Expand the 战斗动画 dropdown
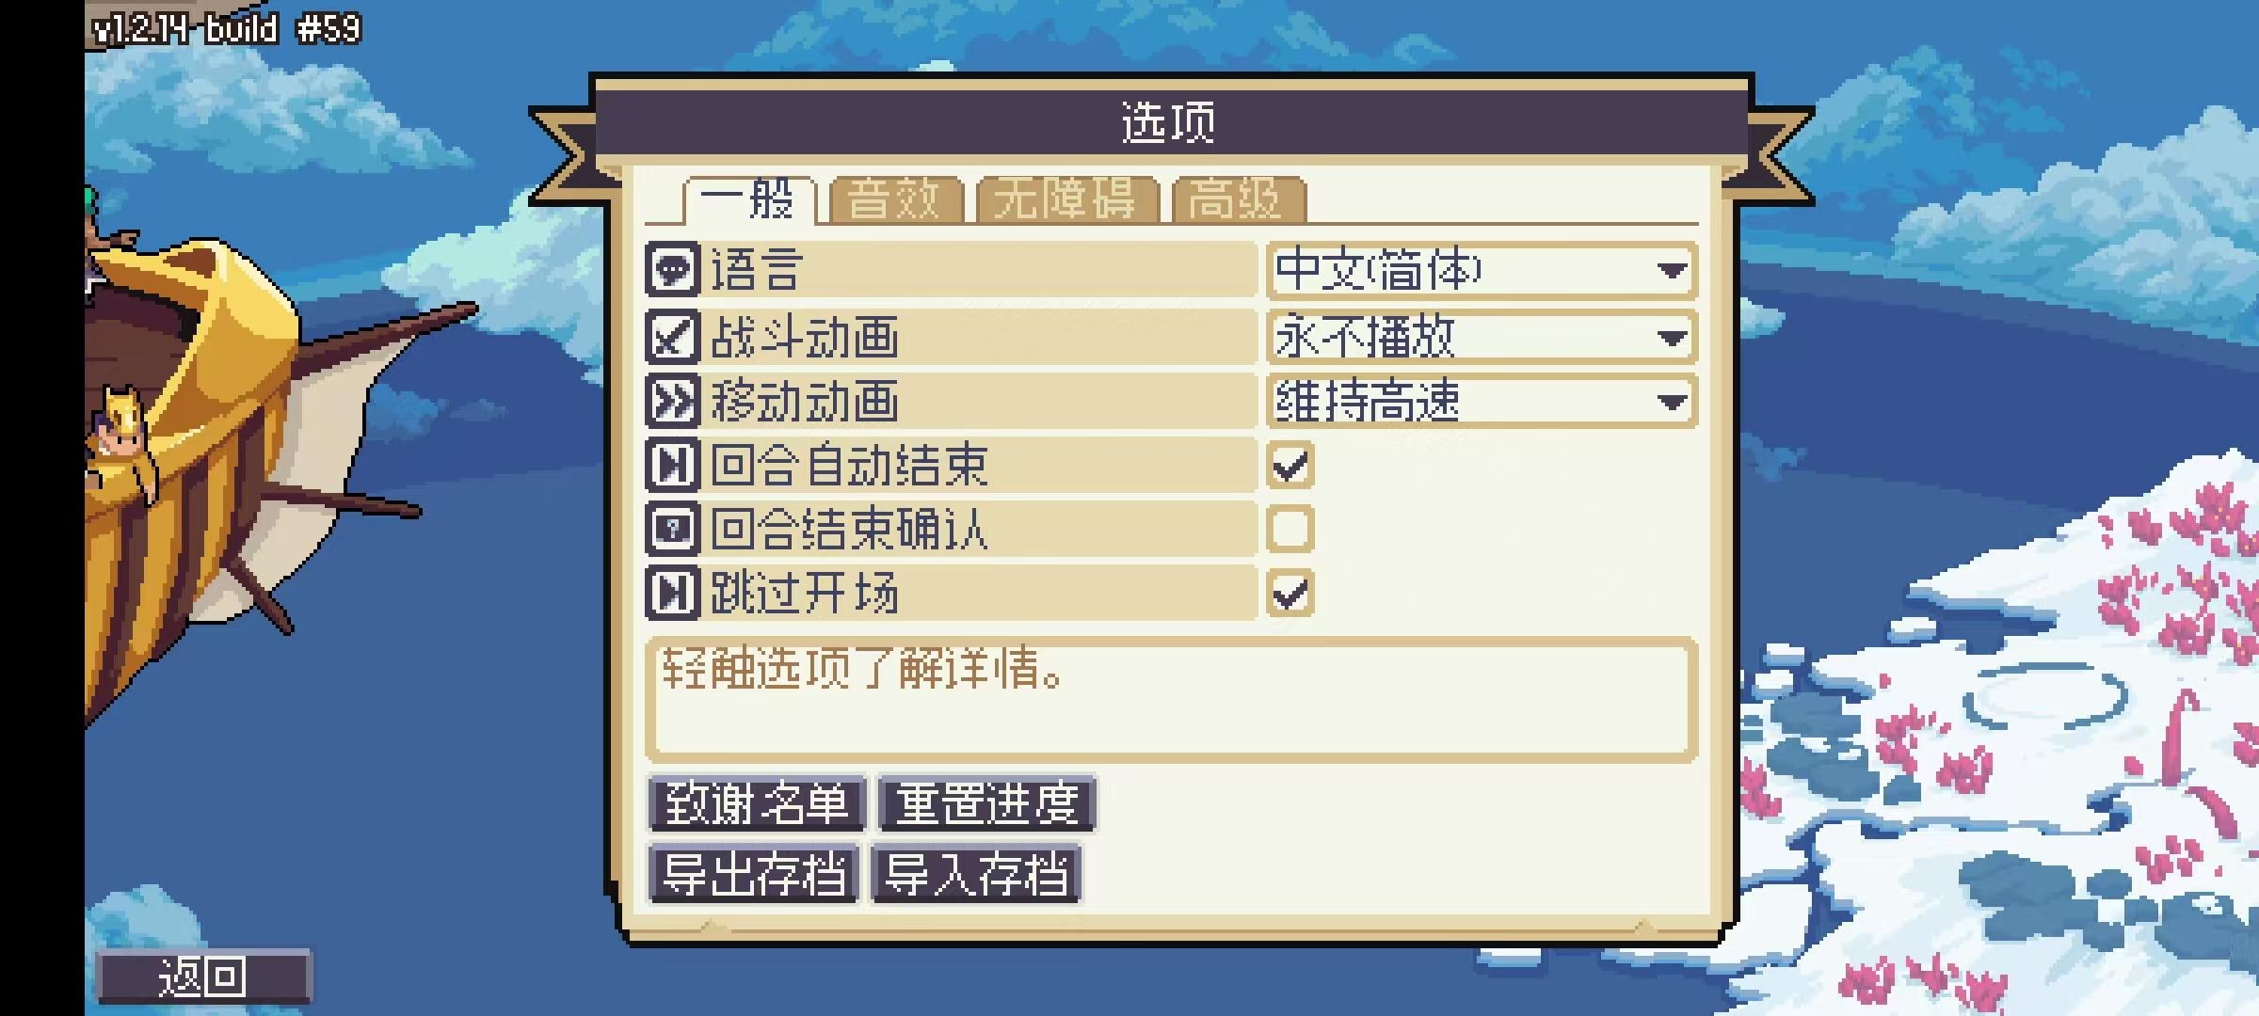This screenshot has width=2259, height=1016. tap(1482, 337)
